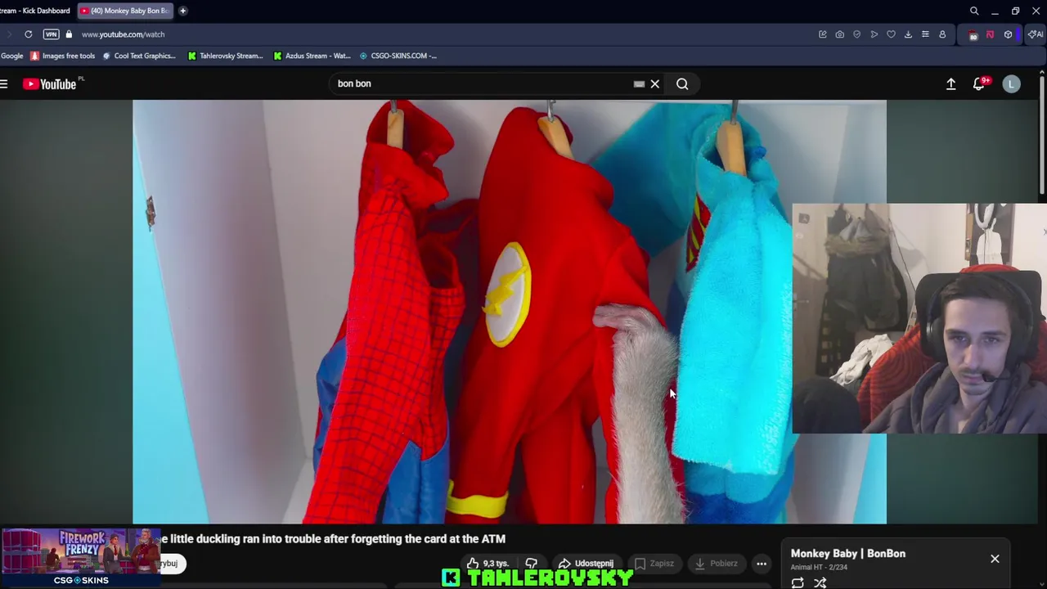
Task: Clear the 'bon bon' search text
Action: (x=655, y=83)
